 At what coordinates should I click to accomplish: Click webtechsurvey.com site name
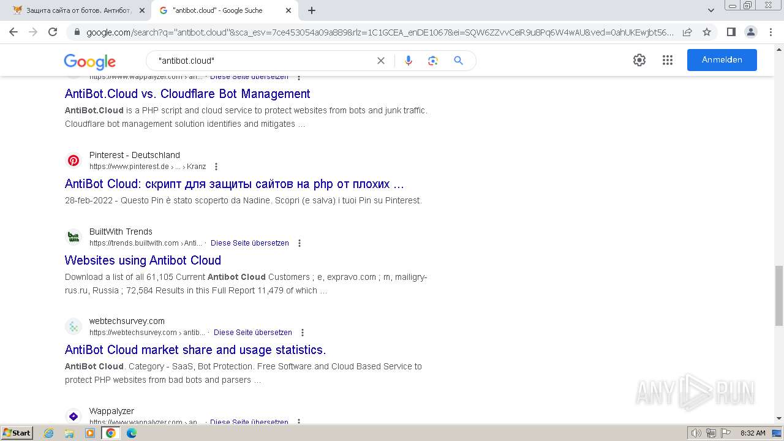click(x=127, y=321)
